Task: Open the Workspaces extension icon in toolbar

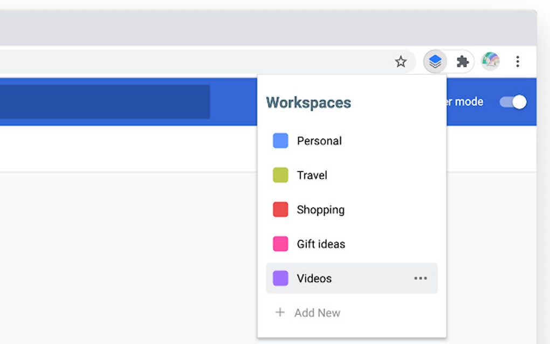Action: pyautogui.click(x=435, y=61)
